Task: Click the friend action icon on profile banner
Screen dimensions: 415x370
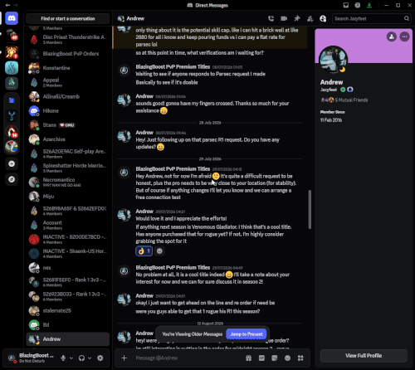Action: click(x=392, y=37)
